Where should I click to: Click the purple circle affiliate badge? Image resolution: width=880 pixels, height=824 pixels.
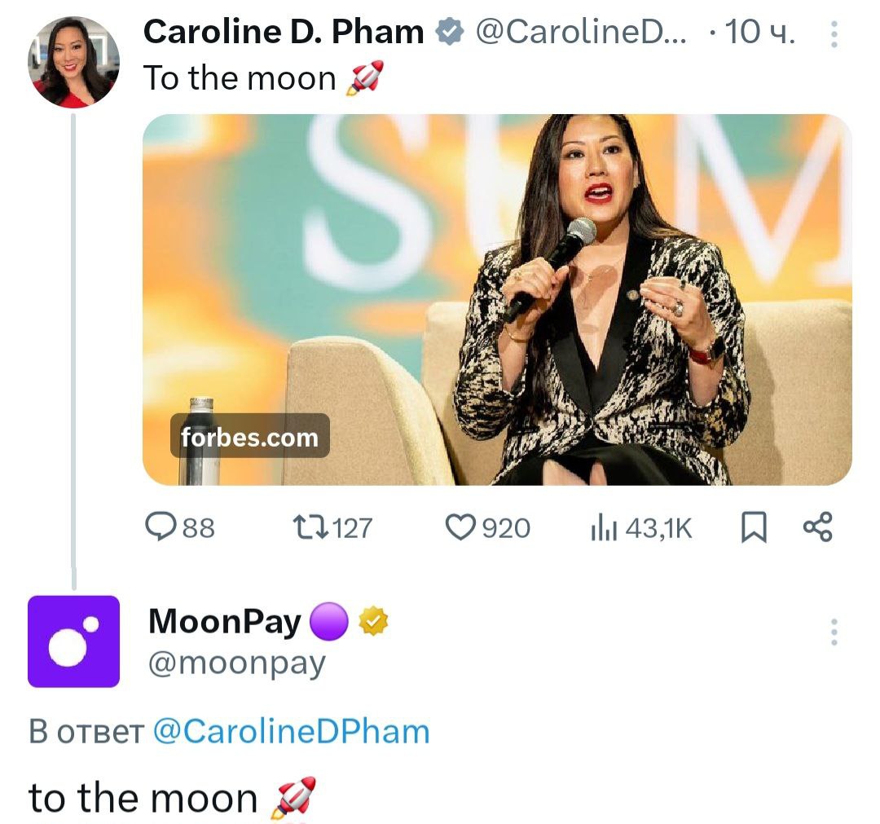[x=330, y=624]
